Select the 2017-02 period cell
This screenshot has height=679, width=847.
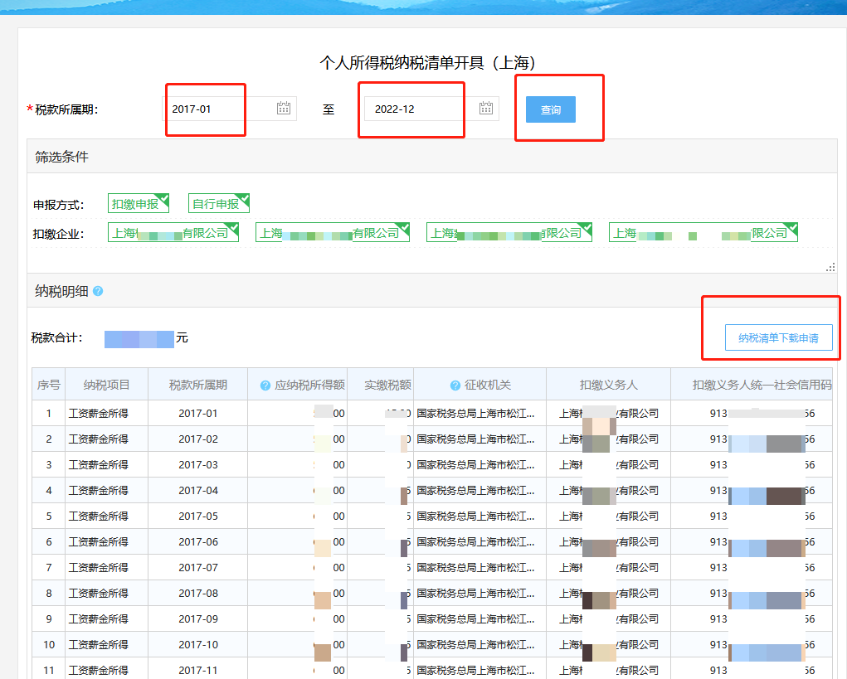(197, 439)
